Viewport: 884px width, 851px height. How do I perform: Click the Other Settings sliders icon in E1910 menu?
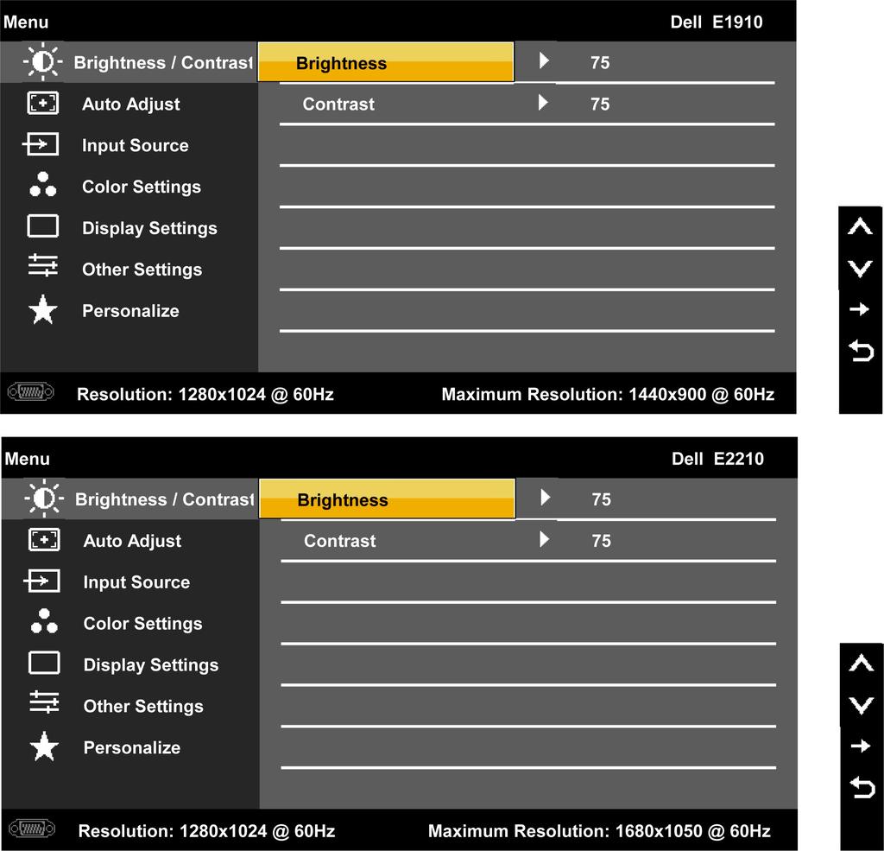pos(43,266)
